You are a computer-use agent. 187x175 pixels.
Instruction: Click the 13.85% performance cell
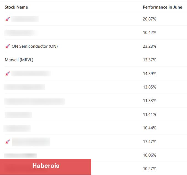(x=149, y=87)
